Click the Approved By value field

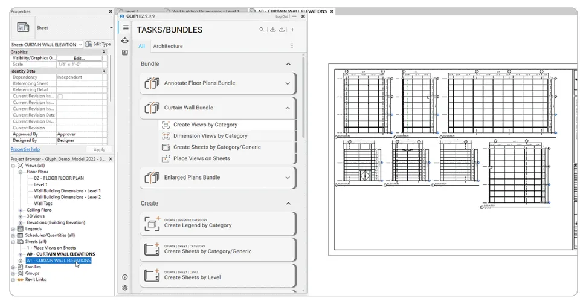coord(79,134)
